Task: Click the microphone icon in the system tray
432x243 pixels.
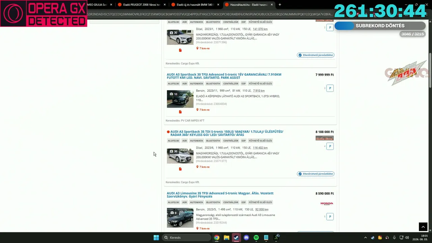Action: (x=394, y=238)
